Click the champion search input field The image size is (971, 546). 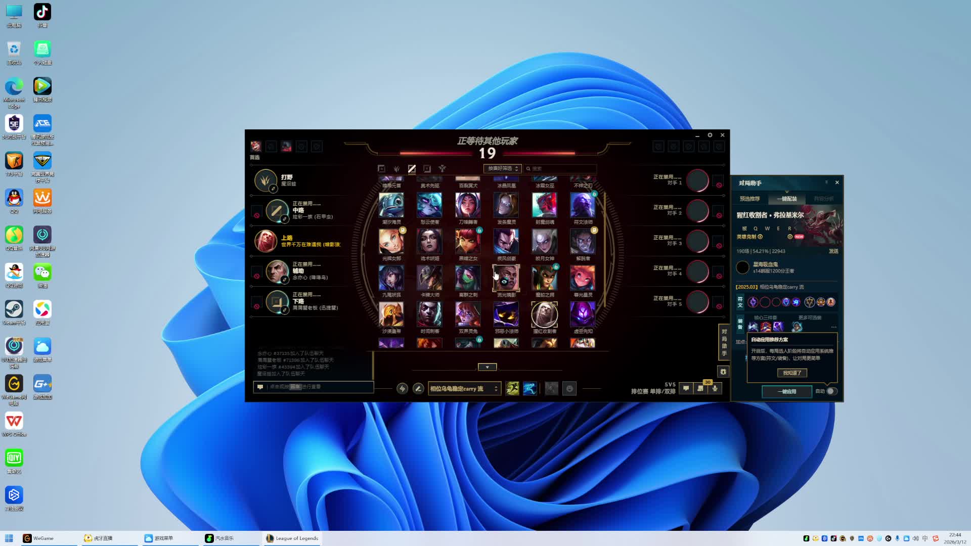click(x=561, y=168)
